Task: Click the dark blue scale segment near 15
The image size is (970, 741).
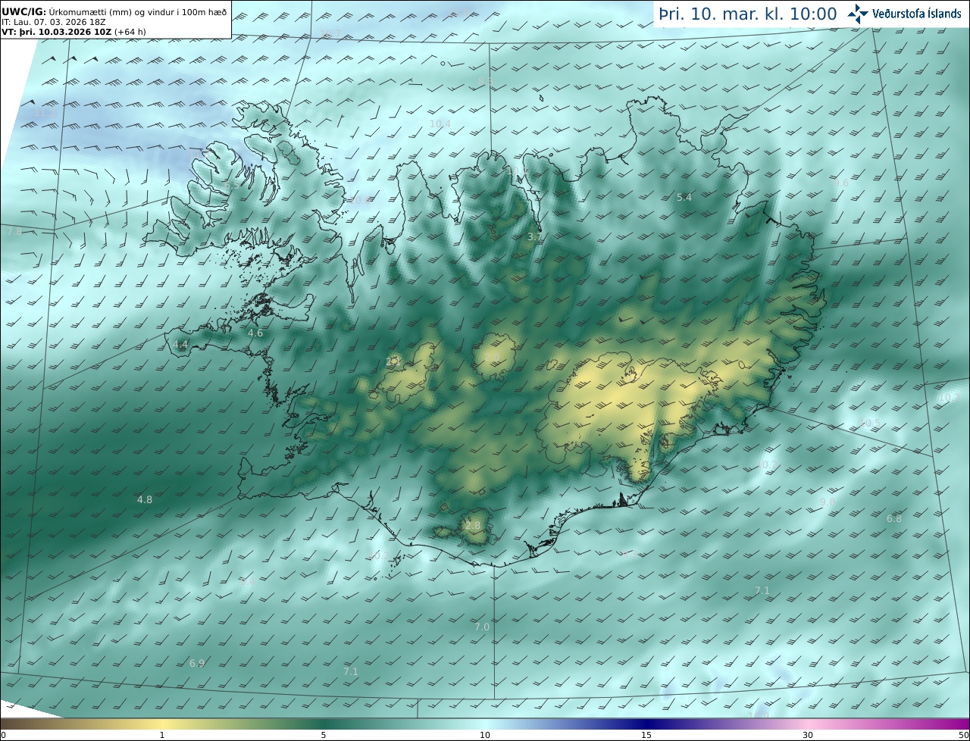Action: coord(646,724)
